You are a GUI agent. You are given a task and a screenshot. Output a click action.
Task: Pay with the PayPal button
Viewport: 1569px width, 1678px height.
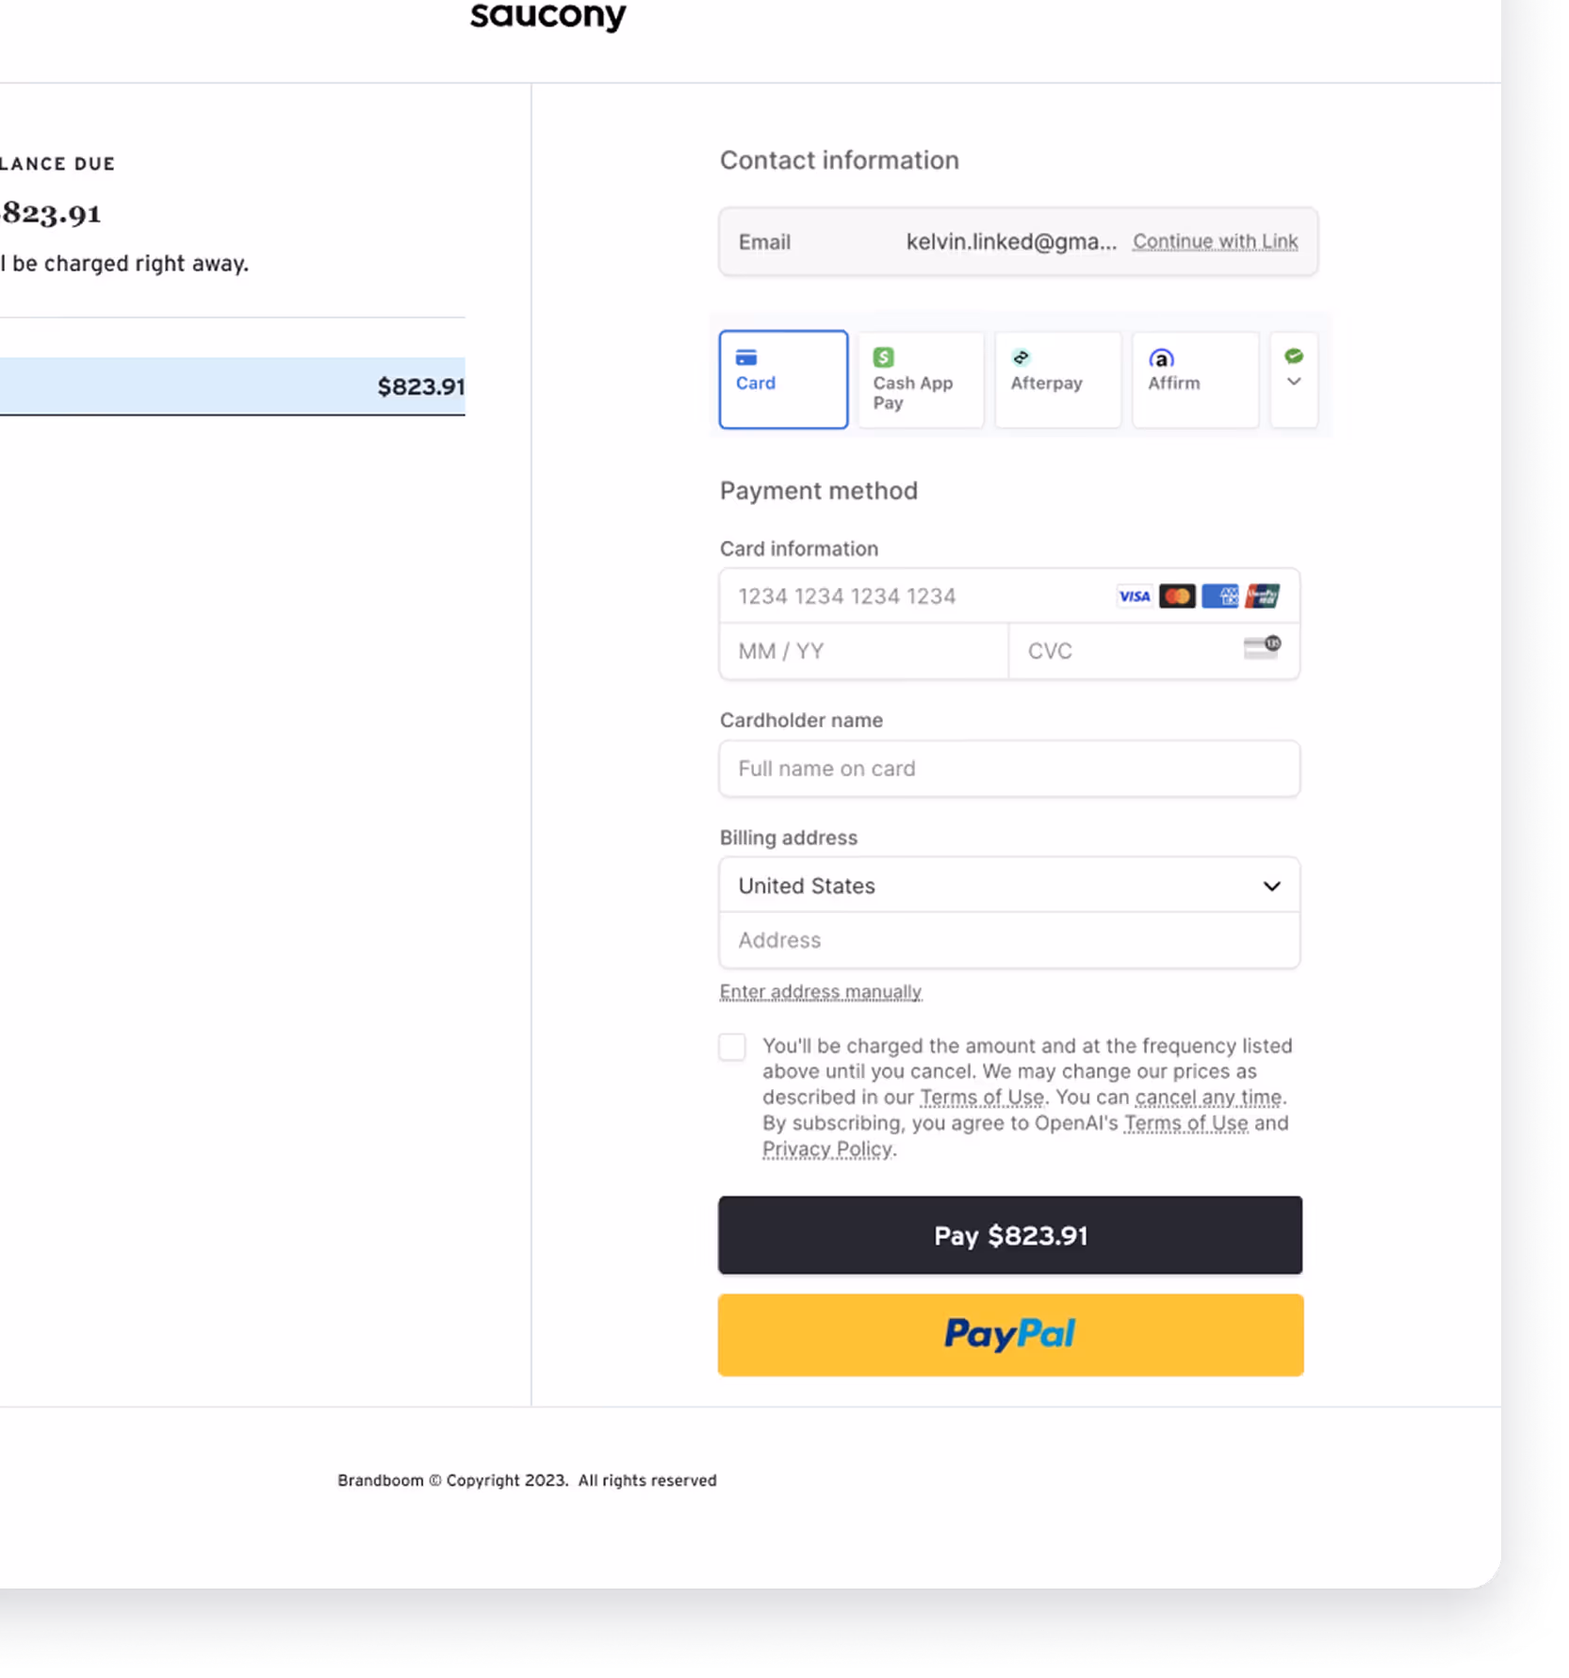pyautogui.click(x=1010, y=1335)
